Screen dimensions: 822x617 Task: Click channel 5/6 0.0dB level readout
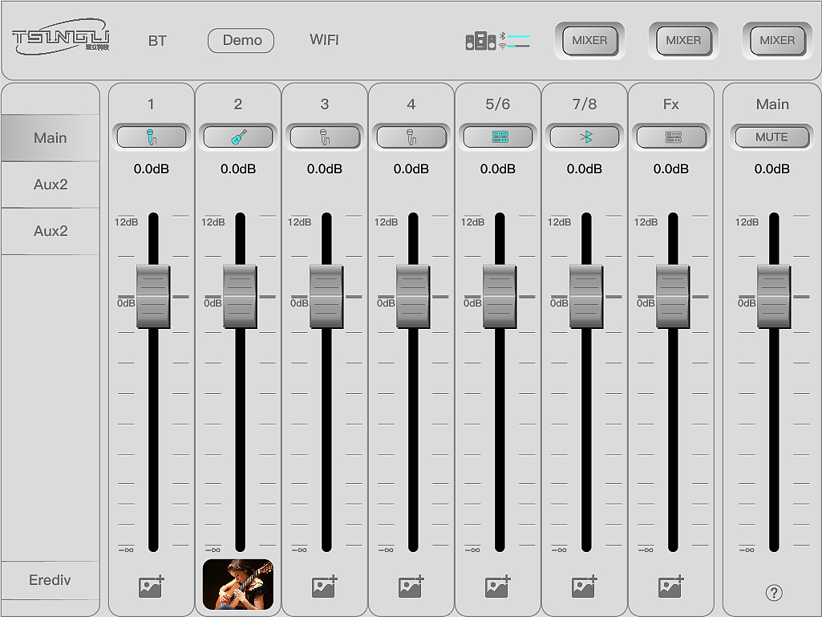(x=498, y=169)
